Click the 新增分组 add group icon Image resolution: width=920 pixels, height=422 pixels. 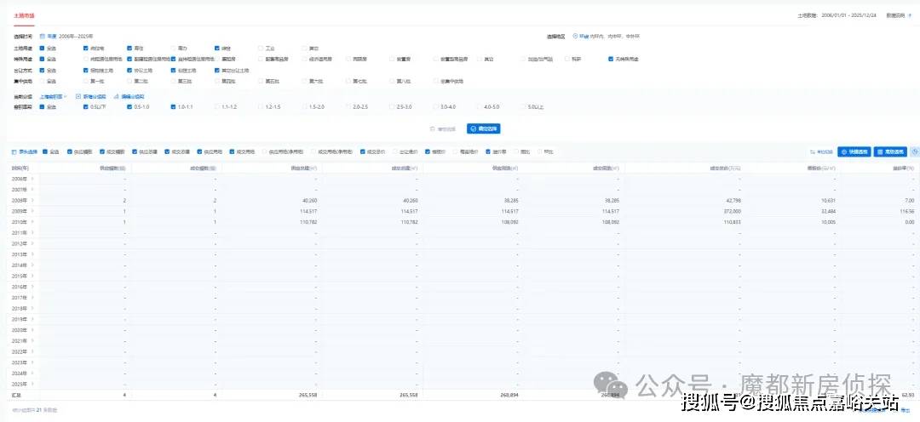pyautogui.click(x=78, y=96)
